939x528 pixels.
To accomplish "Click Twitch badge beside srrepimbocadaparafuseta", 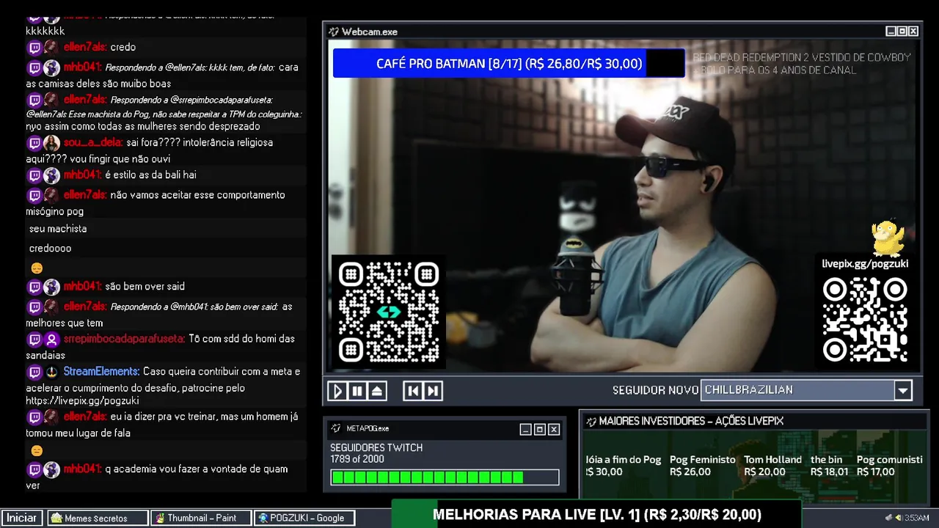I will (x=34, y=340).
